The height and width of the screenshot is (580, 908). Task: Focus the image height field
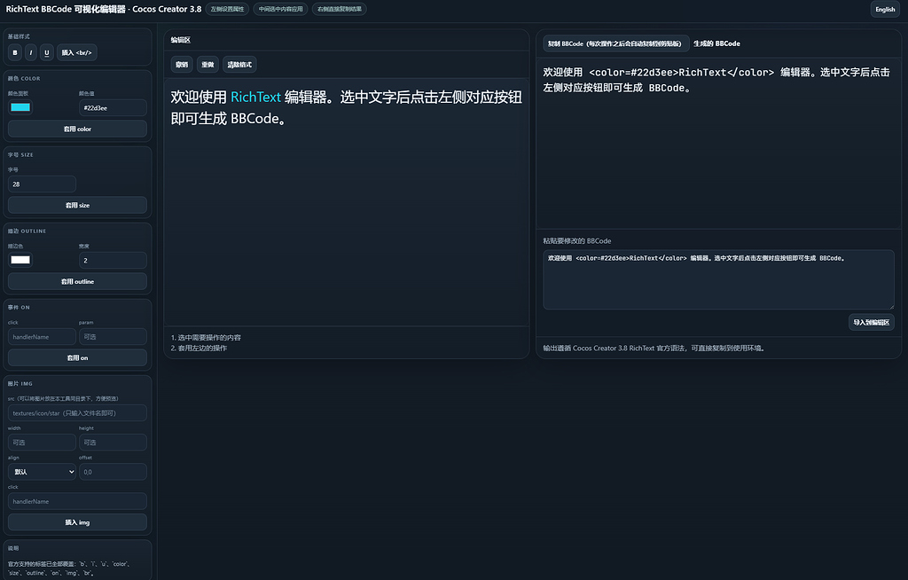(113, 443)
